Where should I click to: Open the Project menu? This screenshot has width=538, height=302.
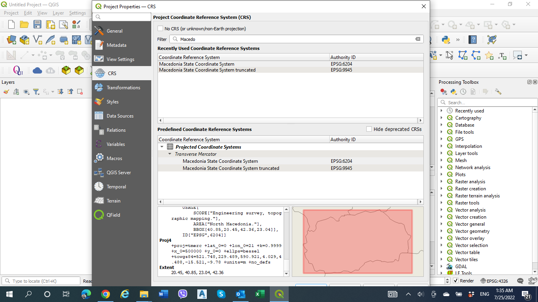coord(11,13)
